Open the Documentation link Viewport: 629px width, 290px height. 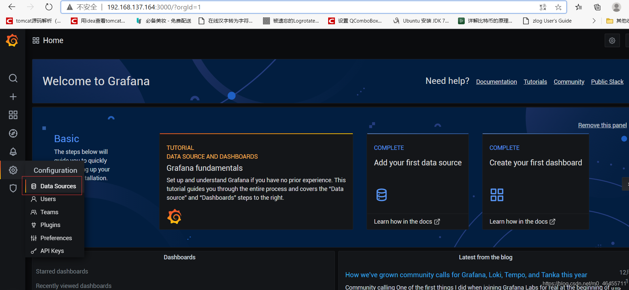[496, 82]
